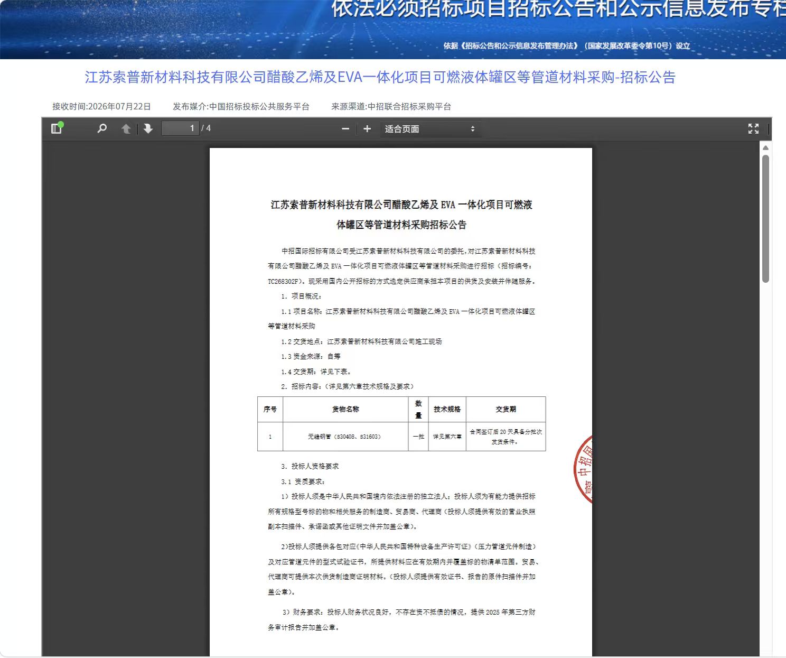Click the 无缝钢管 (S30408、S31603) cell

[x=345, y=437]
